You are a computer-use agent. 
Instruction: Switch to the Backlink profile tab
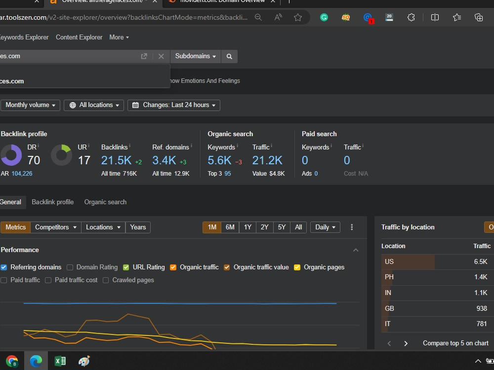pyautogui.click(x=53, y=202)
